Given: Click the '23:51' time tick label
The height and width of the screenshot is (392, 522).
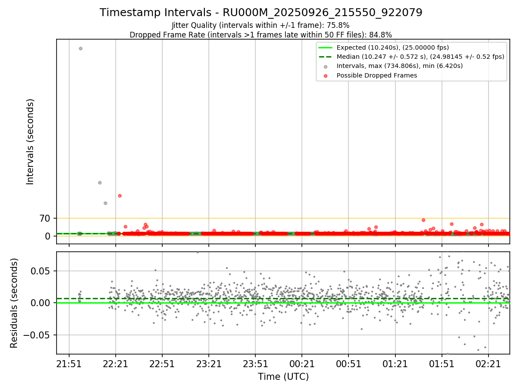Looking at the screenshot, I should point(255,364).
